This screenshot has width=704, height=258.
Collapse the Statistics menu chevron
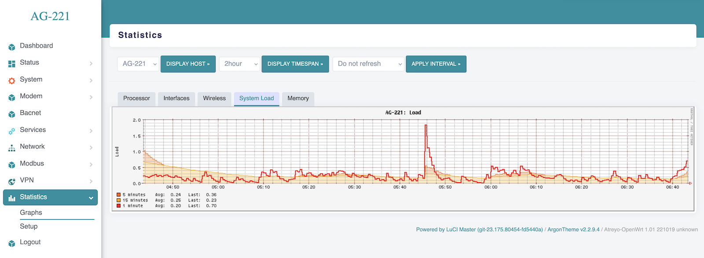coord(91,198)
